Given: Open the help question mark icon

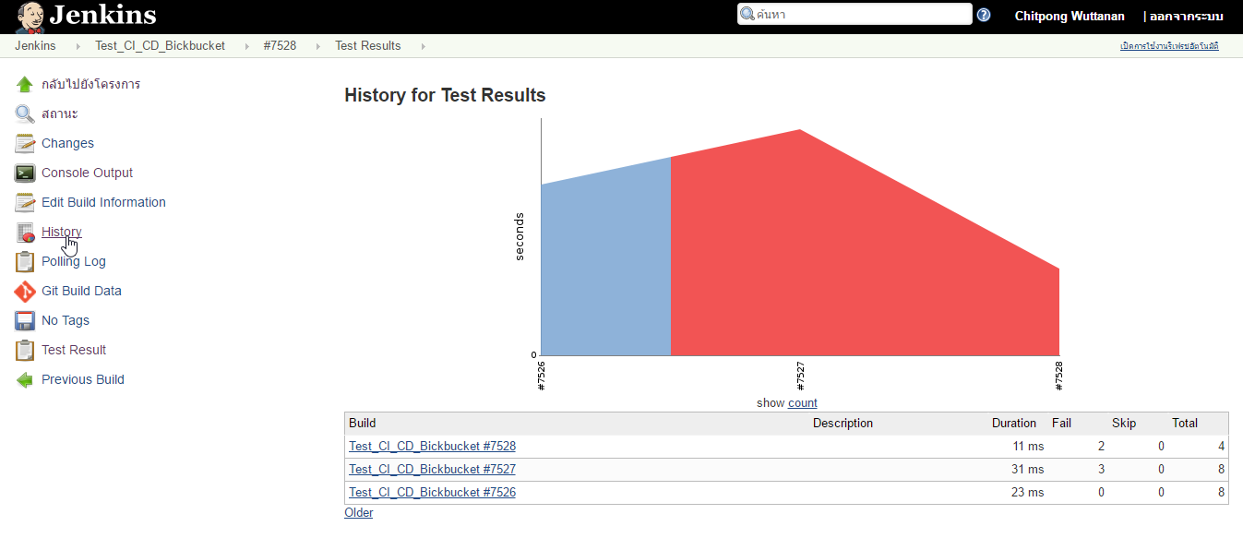Looking at the screenshot, I should [984, 15].
